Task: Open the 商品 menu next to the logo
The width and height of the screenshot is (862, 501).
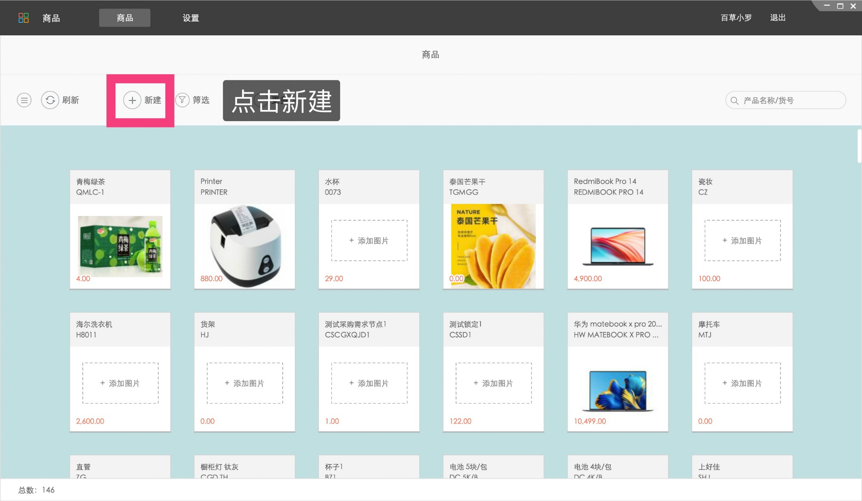Action: tap(51, 18)
